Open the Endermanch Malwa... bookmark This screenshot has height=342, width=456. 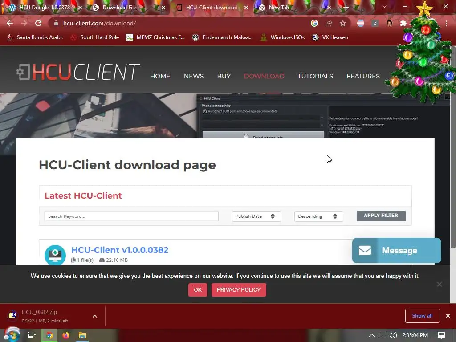(223, 37)
